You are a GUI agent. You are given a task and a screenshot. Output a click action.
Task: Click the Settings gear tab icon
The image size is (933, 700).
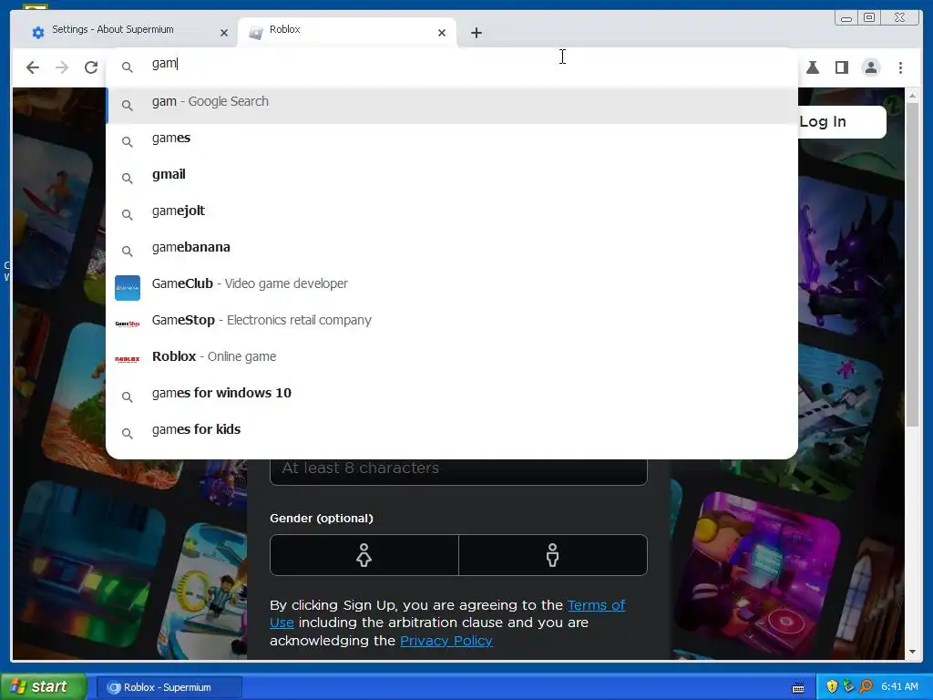coord(38,33)
